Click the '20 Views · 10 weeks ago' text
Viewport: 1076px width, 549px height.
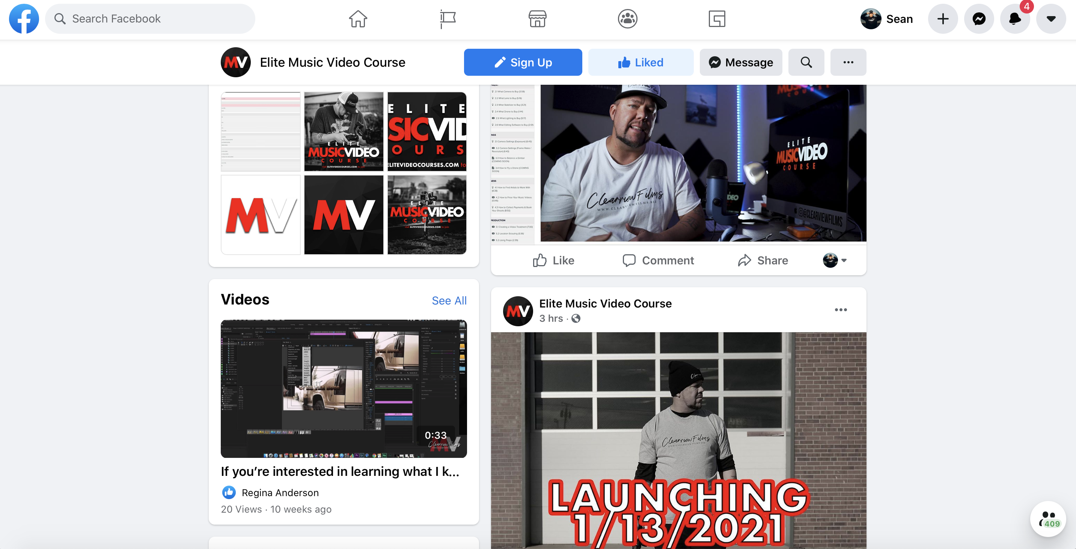276,509
